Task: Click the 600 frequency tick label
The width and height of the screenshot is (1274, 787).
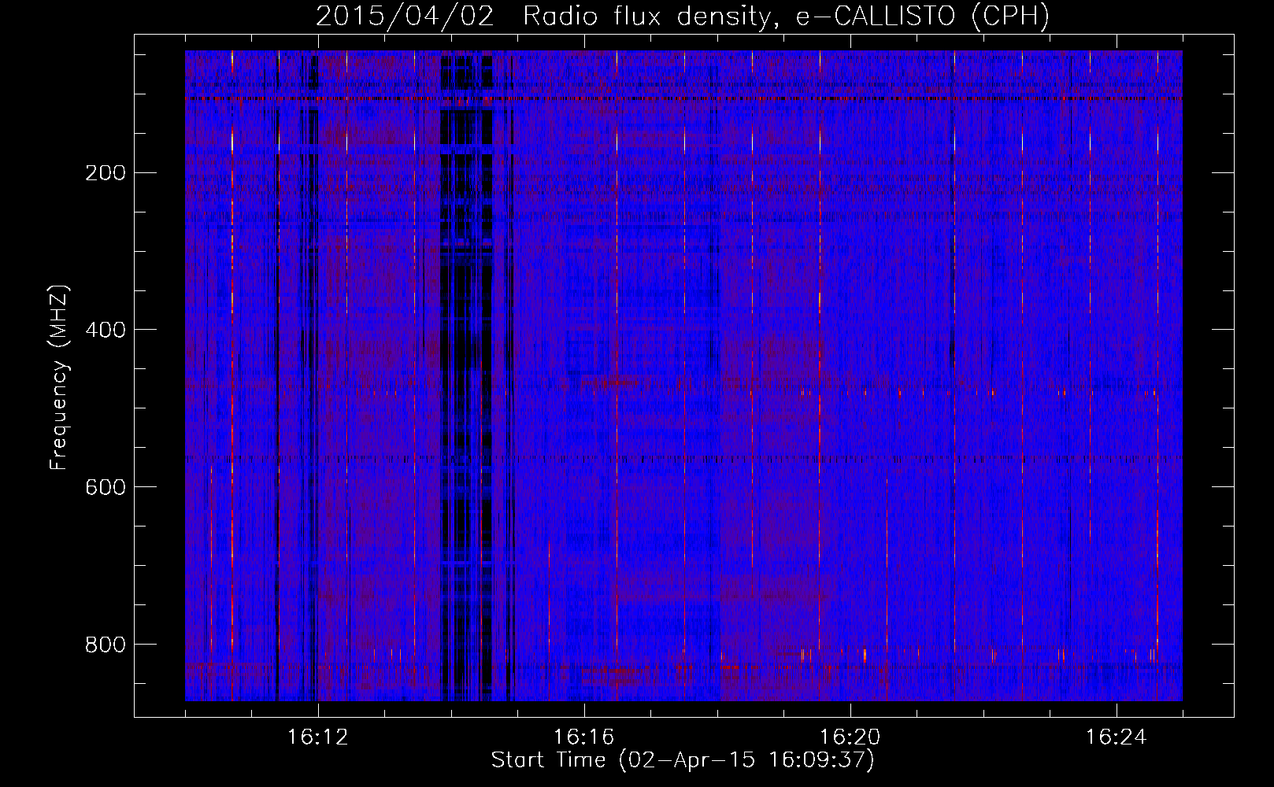Action: pyautogui.click(x=106, y=487)
